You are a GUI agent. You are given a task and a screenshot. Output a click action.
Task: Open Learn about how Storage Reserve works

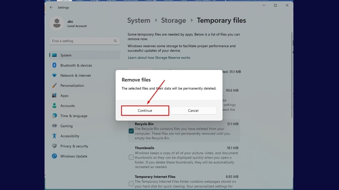pyautogui.click(x=159, y=58)
